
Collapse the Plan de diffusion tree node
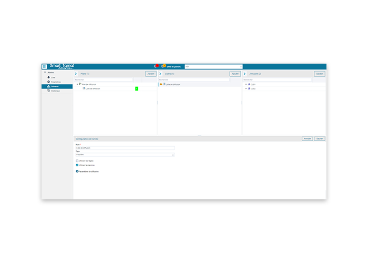[x=77, y=84]
